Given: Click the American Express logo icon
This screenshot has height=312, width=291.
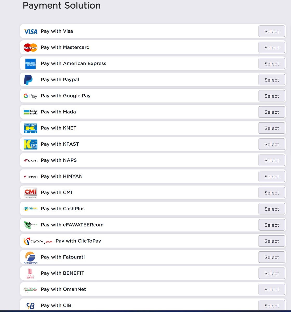Looking at the screenshot, I should 30,64.
